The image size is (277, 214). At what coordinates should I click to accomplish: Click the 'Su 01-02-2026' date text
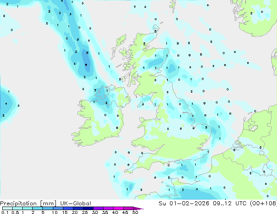pyautogui.click(x=184, y=204)
